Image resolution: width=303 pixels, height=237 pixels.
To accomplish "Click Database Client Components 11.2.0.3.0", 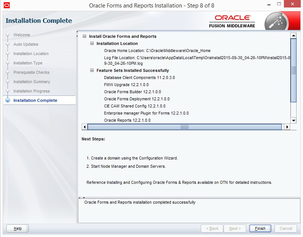I will 139,78.
